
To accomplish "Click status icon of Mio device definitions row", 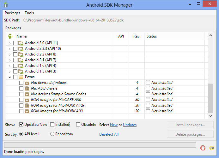I will (148, 83).
